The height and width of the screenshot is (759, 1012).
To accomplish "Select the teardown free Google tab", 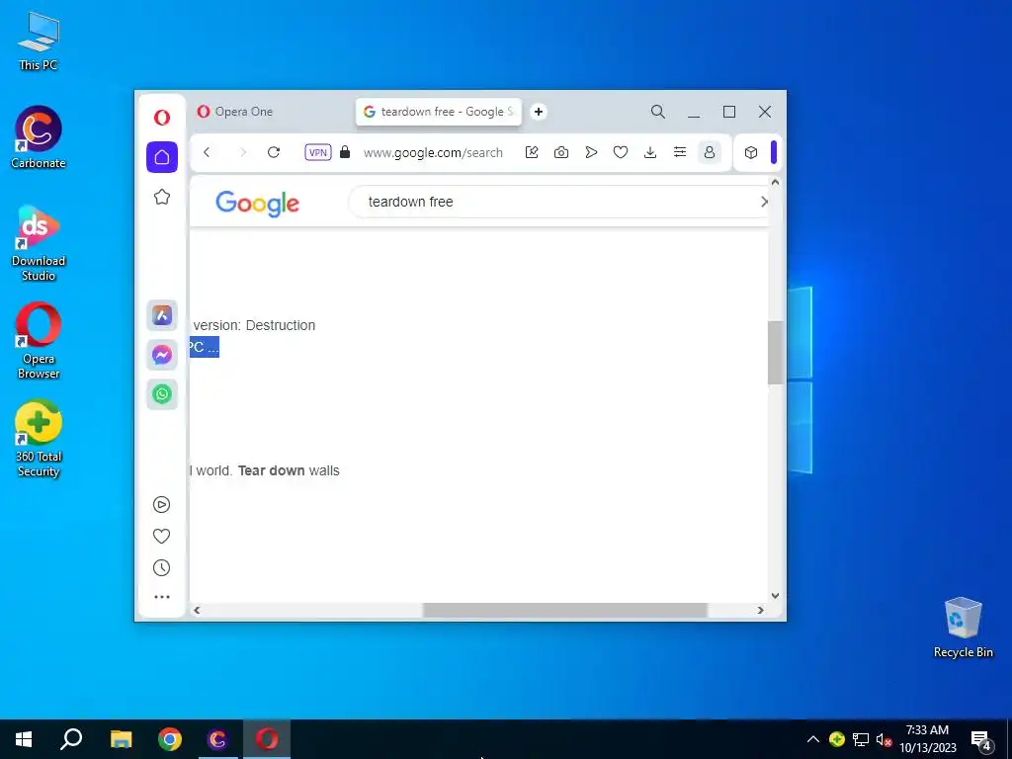I will click(438, 112).
